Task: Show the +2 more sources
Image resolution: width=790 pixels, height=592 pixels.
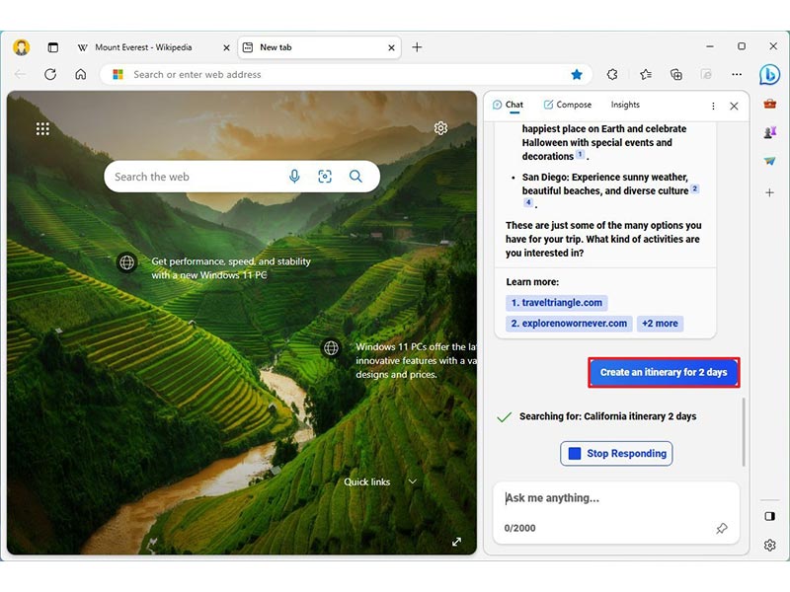Action: (660, 324)
